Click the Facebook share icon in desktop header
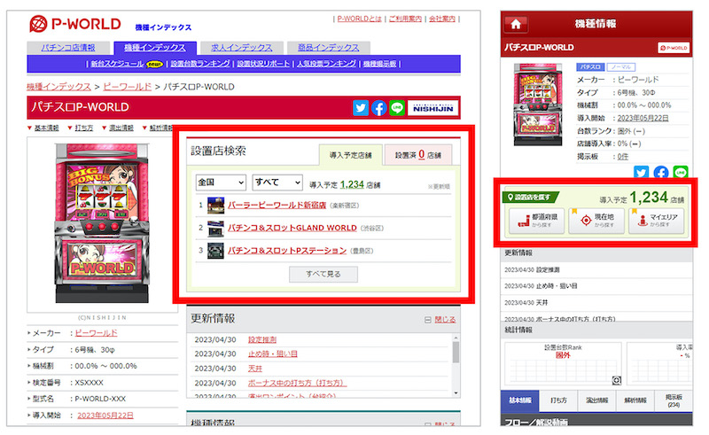Viewport: 709px width, 435px height. tap(379, 108)
